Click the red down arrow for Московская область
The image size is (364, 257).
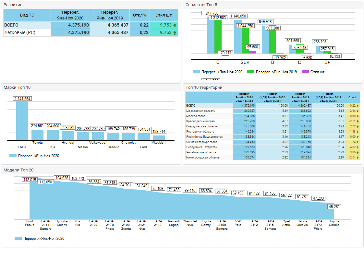click(x=358, y=111)
